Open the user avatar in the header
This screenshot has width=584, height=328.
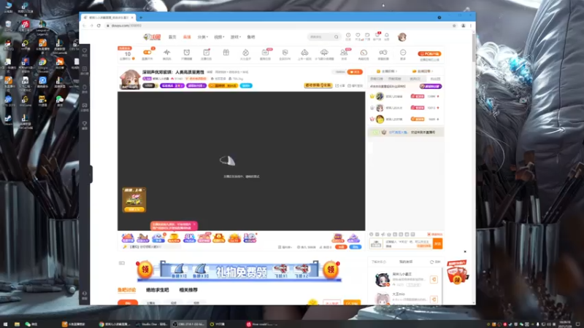tap(402, 37)
